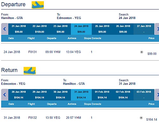159x124 pixels.
Task: Choose 28 Jan 2018 return date
Action: point(19,95)
